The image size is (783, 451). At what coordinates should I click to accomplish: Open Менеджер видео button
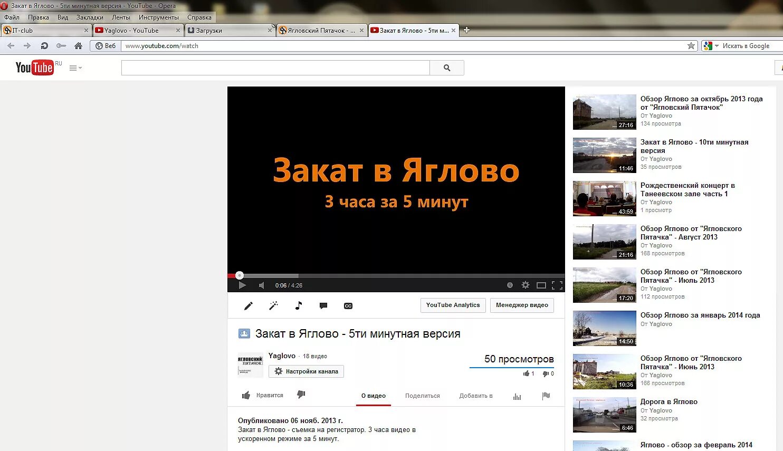click(522, 305)
